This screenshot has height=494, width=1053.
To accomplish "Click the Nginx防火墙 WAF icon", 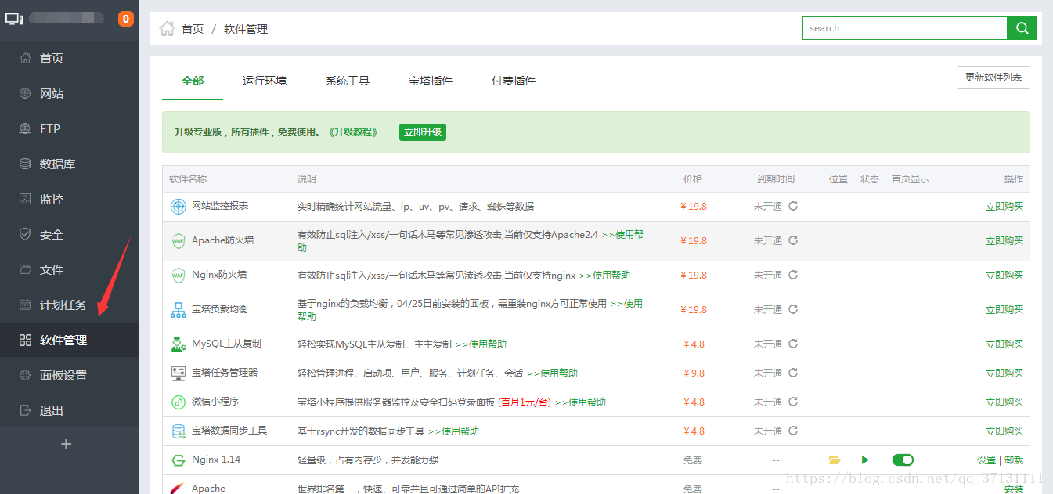I will (179, 276).
